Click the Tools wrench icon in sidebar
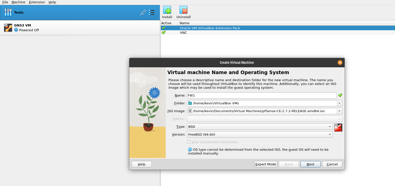This screenshot has width=395, height=186. click(8, 12)
